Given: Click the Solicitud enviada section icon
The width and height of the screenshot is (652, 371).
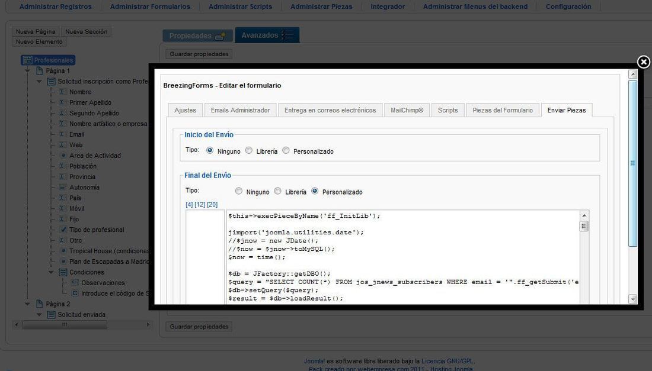Looking at the screenshot, I should click(x=51, y=315).
